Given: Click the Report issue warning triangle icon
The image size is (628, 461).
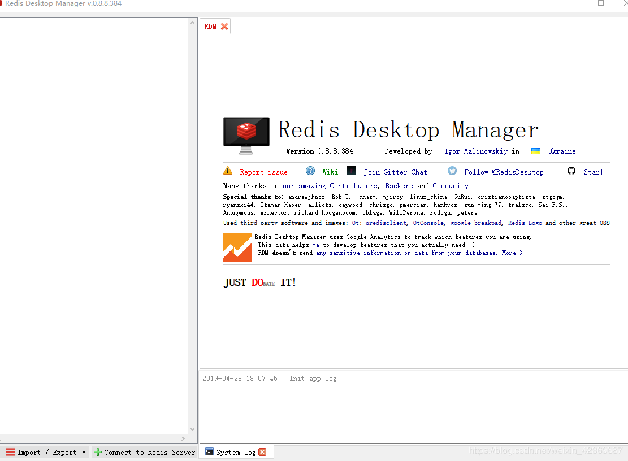Looking at the screenshot, I should click(x=228, y=170).
